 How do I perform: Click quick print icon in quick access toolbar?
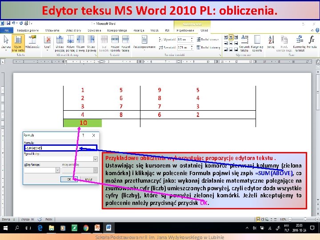26,23
